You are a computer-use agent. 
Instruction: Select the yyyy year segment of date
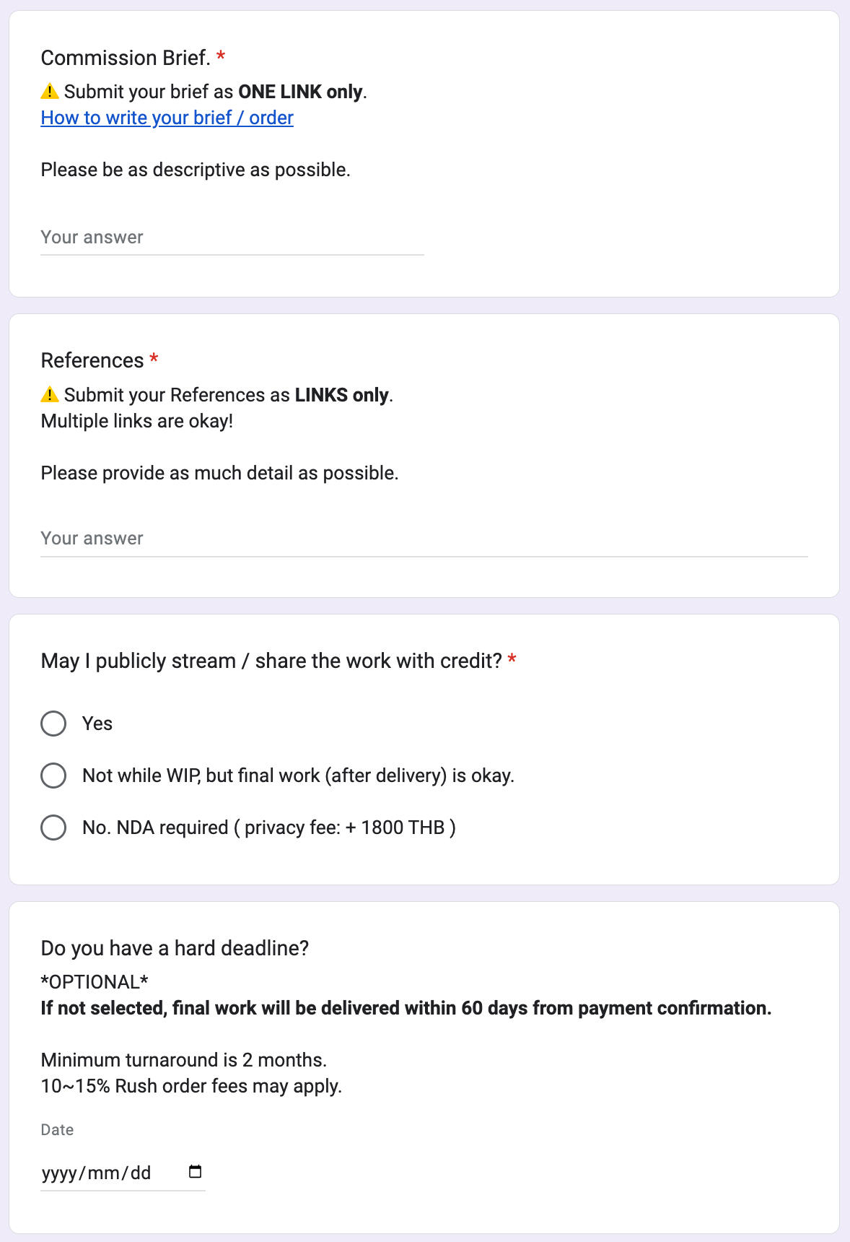59,1173
